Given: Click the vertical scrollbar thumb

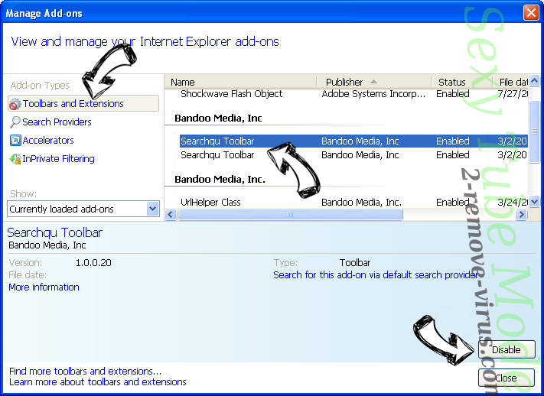Looking at the screenshot, I should tap(534, 131).
